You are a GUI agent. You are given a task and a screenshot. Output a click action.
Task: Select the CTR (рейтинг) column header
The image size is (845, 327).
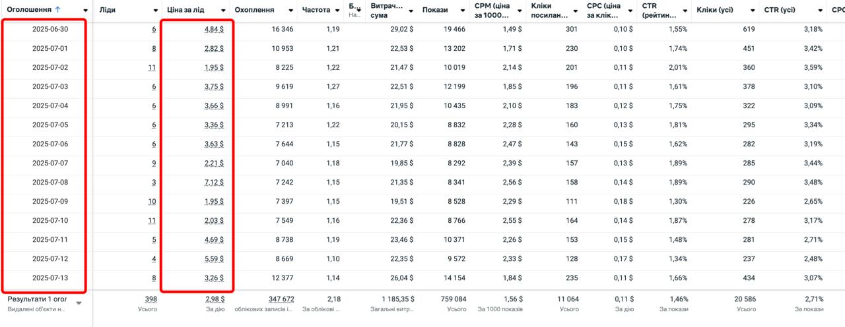tap(660, 10)
